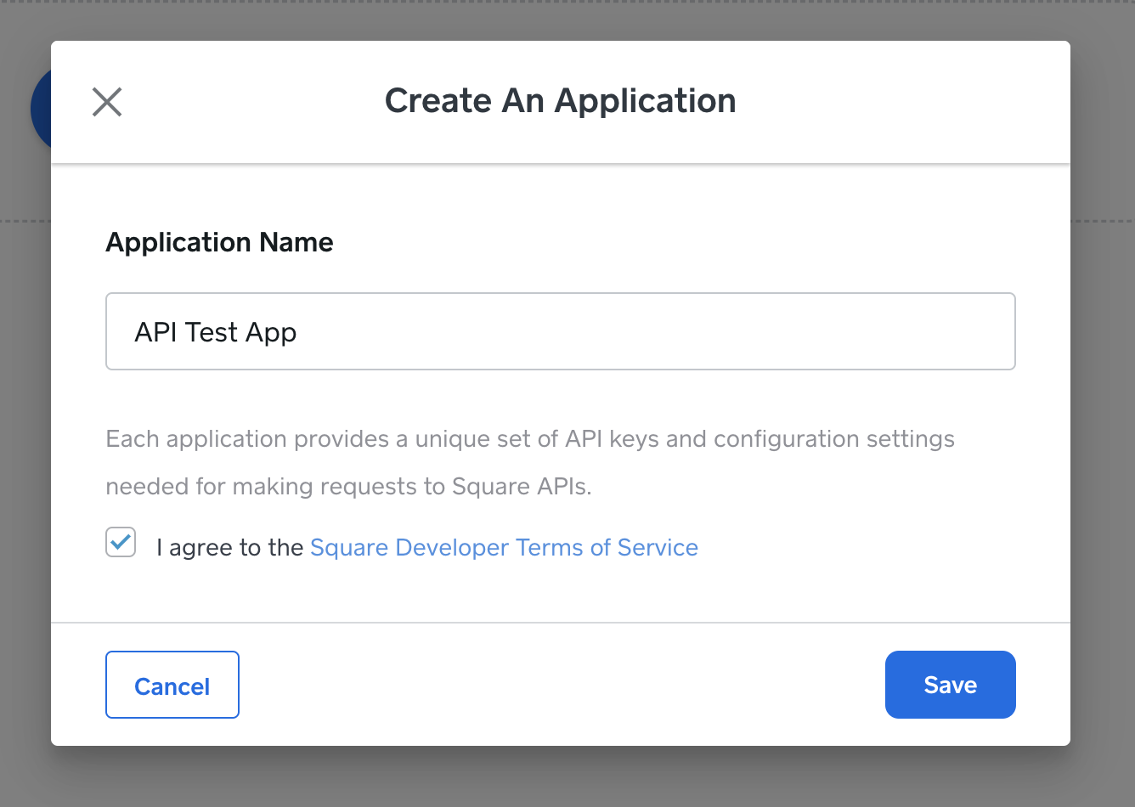Image resolution: width=1135 pixels, height=807 pixels.
Task: Click the 'needed for making requests' text line
Action: (348, 487)
